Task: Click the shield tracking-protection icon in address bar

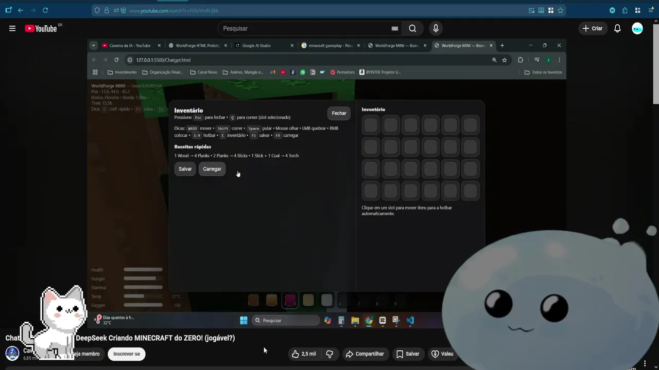Action: click(97, 10)
